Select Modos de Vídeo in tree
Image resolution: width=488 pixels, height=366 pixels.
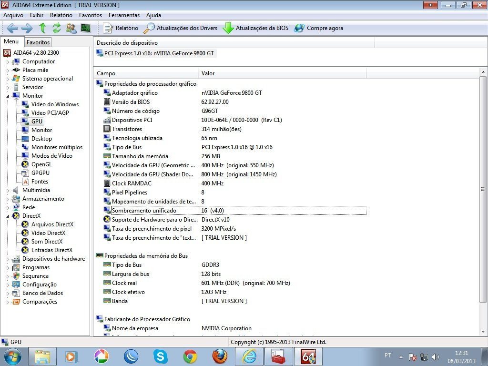point(51,156)
